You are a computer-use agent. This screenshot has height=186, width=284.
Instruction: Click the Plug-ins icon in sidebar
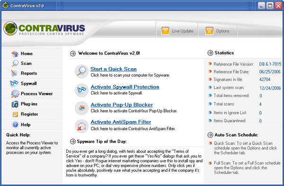pyautogui.click(x=15, y=104)
